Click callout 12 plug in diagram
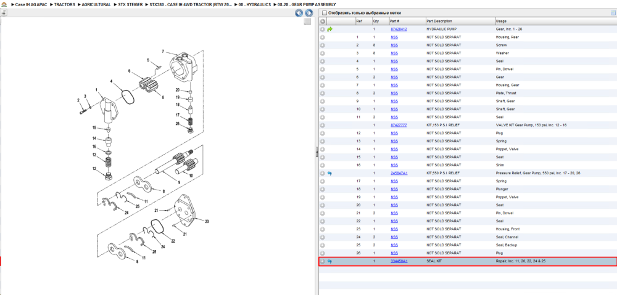The image size is (617, 295). [x=94, y=169]
